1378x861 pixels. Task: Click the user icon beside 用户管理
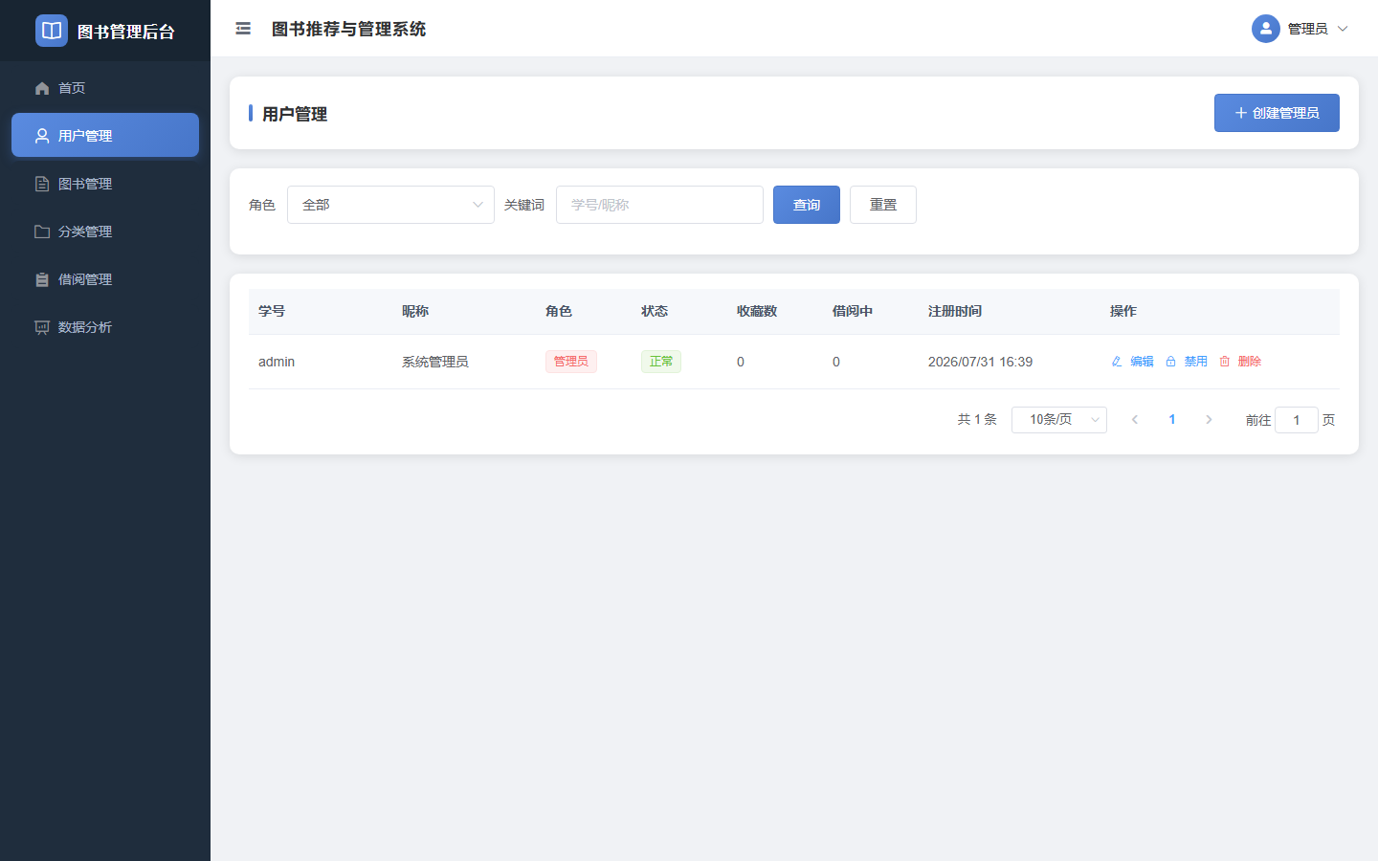tap(42, 136)
